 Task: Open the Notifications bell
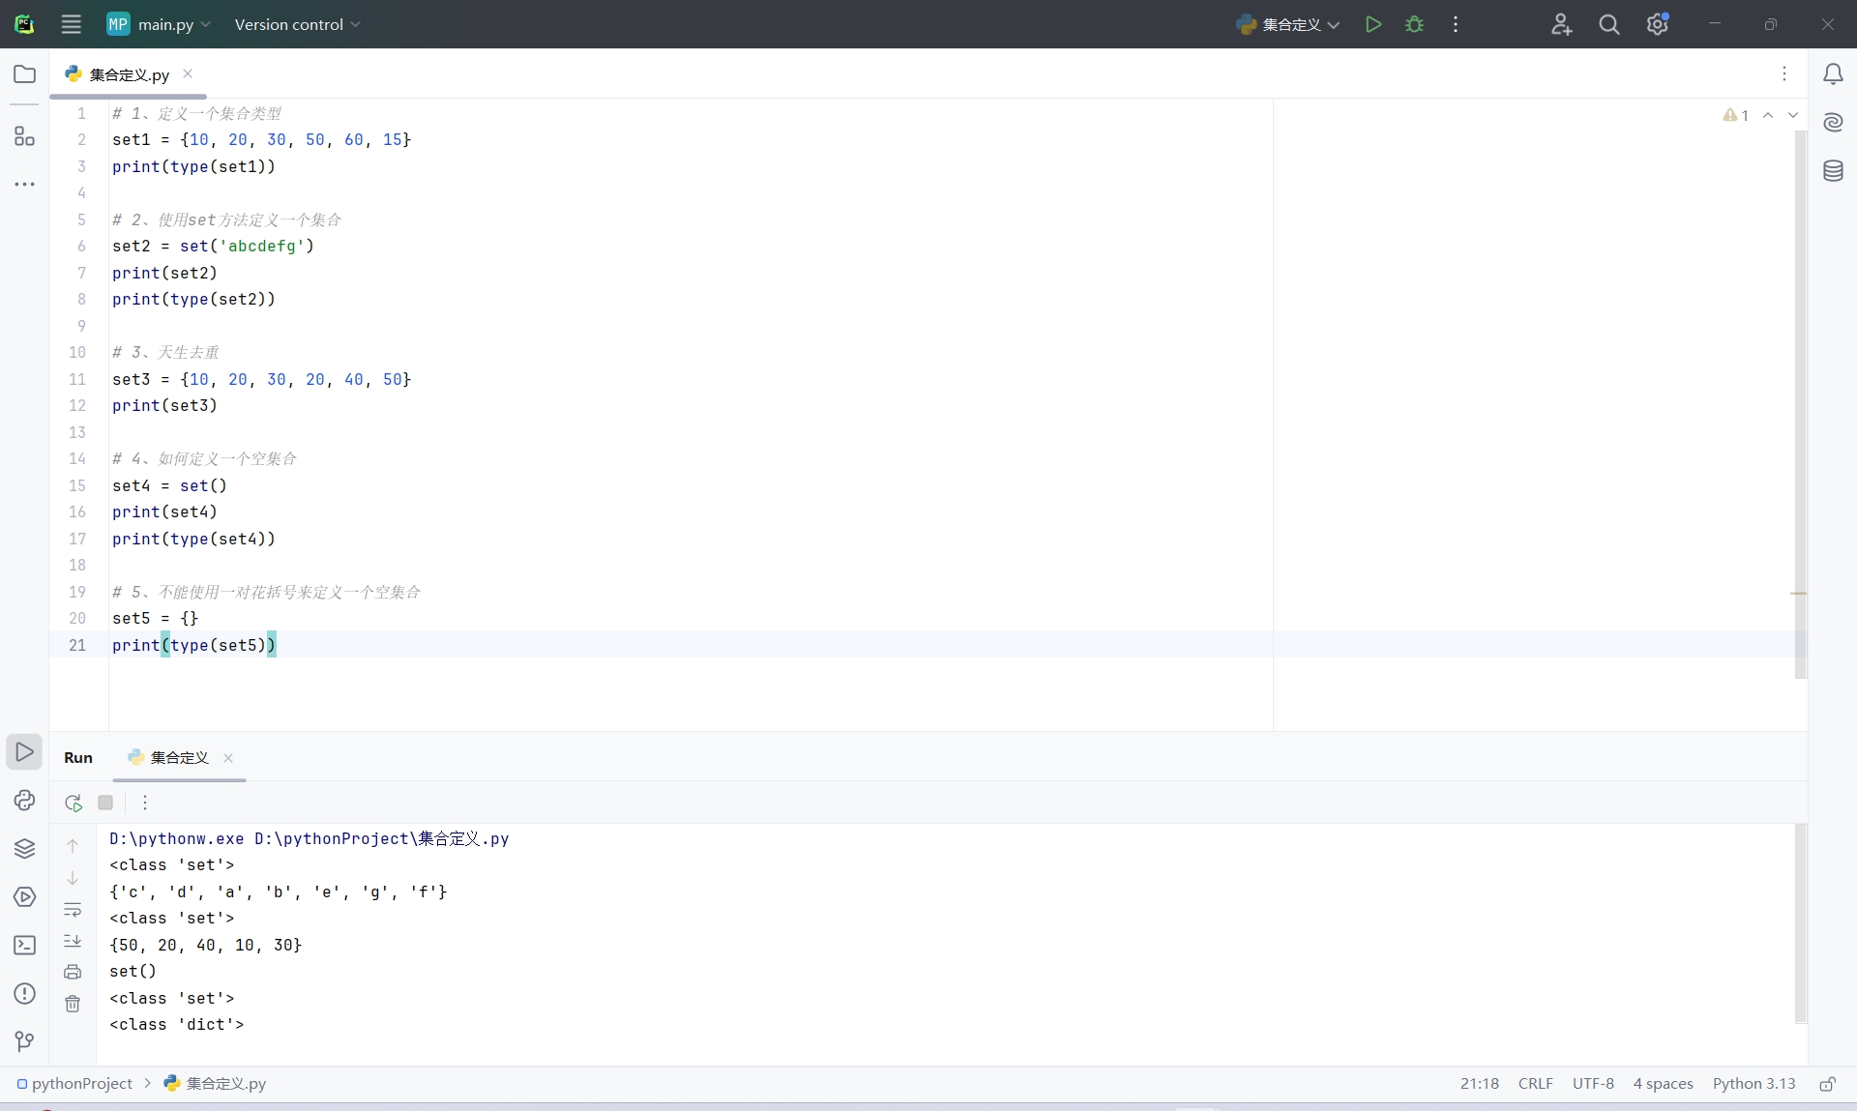[x=1832, y=74]
